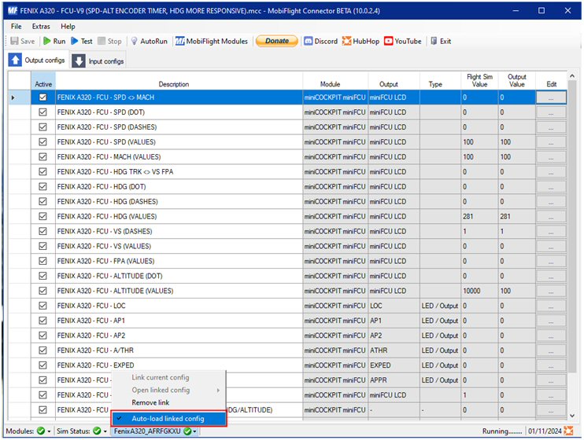Click the Modules green check status icon
Screen dimensions: 584x440
pyautogui.click(x=41, y=431)
